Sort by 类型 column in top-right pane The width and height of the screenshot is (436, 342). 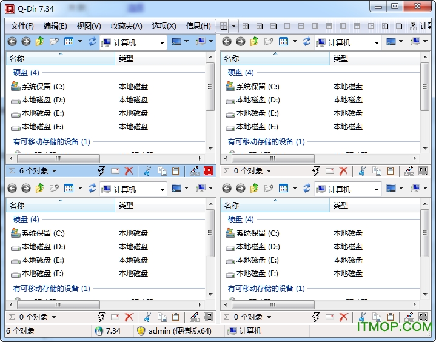click(375, 58)
